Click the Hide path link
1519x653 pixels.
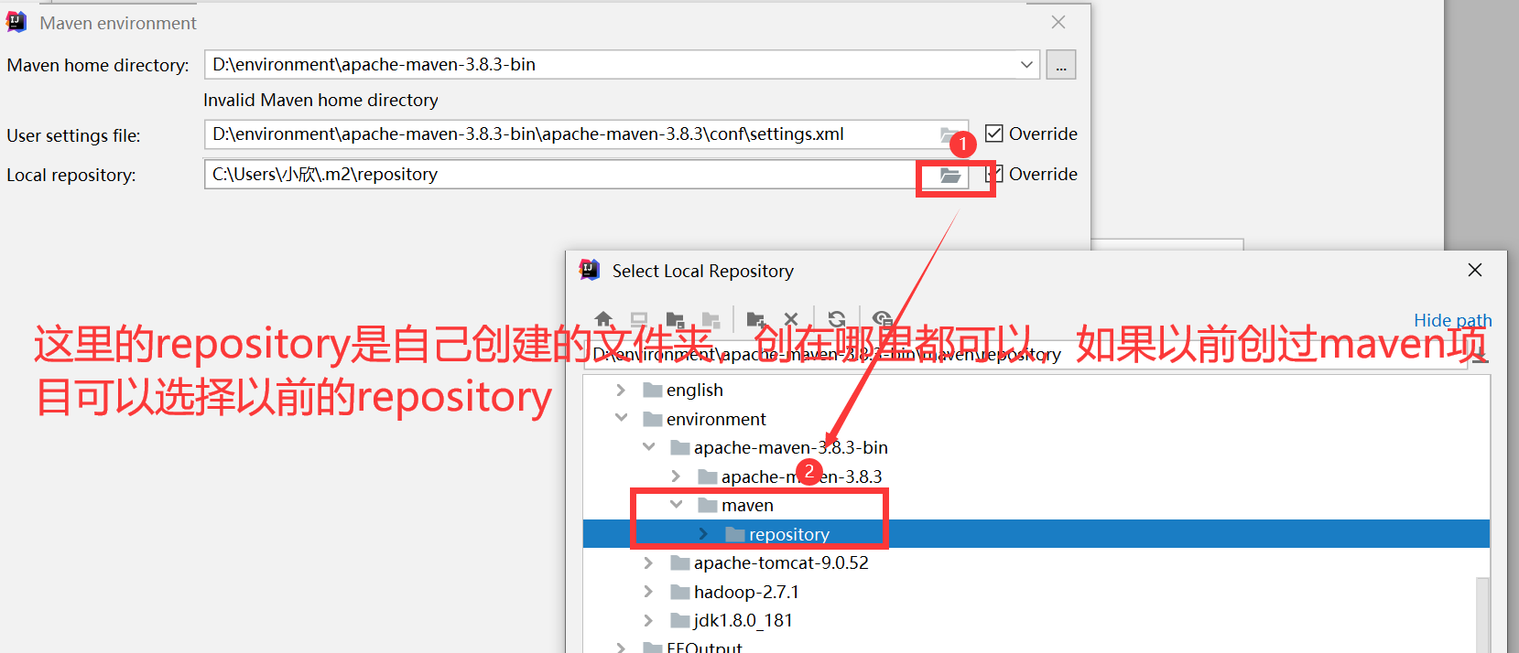click(1452, 320)
